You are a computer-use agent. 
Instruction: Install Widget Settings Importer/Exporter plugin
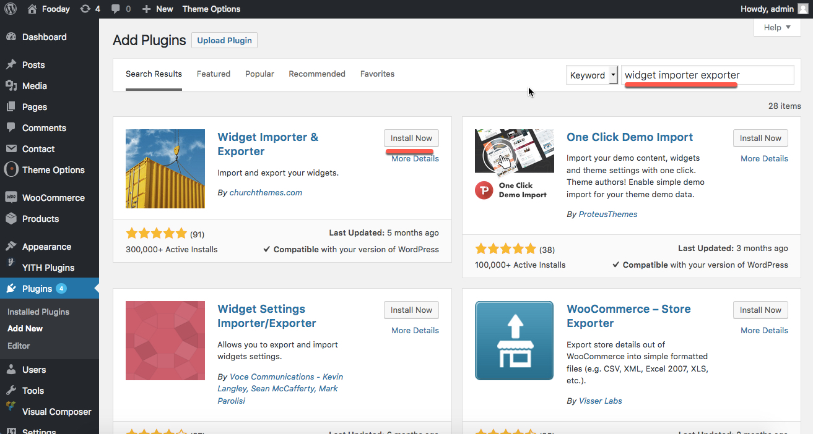[411, 310]
